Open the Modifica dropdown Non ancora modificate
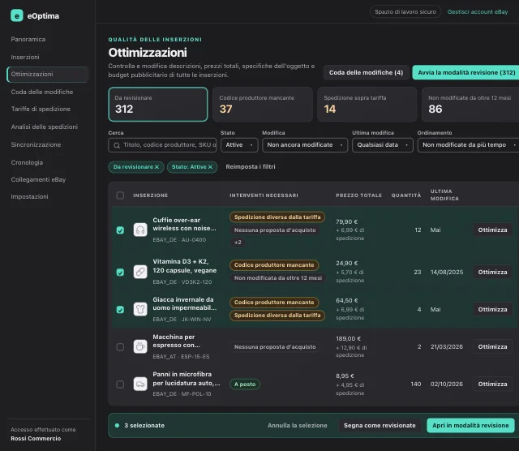Screen dimensions: 519x451 [305, 145]
